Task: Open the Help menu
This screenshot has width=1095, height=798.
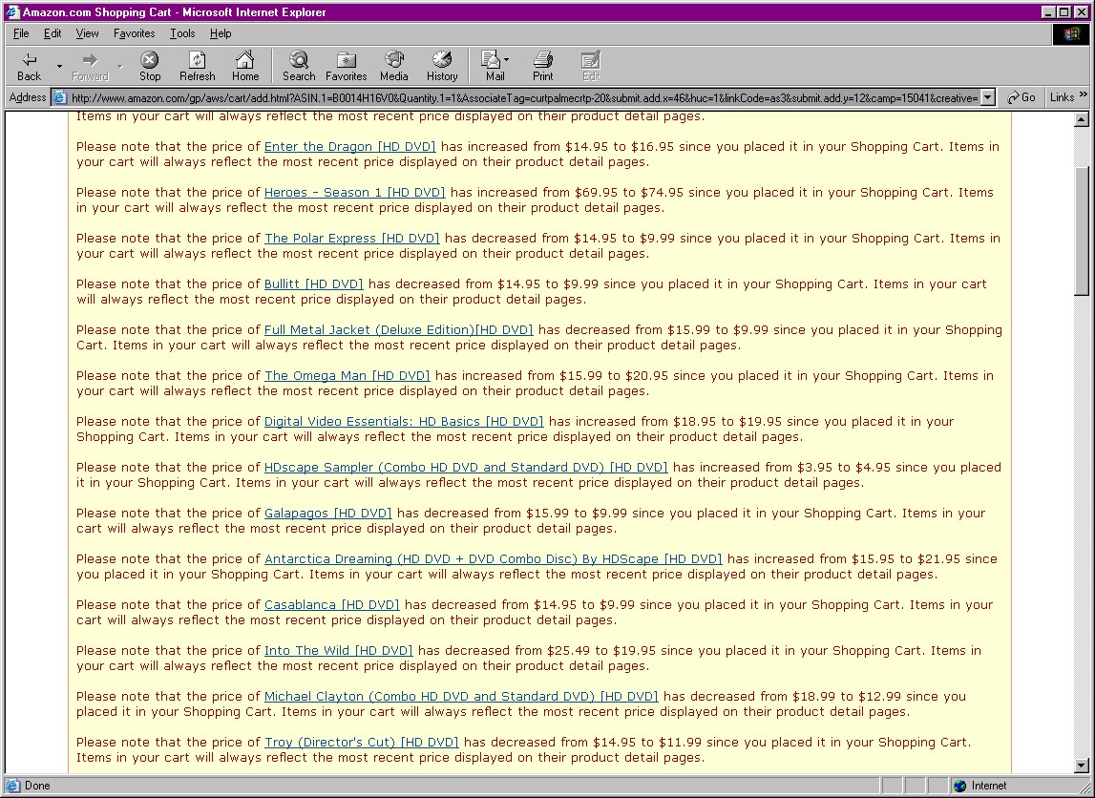Action: pyautogui.click(x=221, y=33)
